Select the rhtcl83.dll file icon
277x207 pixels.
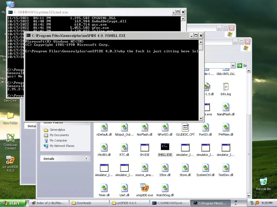[x=104, y=147]
